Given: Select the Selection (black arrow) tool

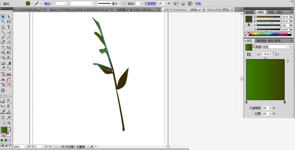Looking at the screenshot, I should pos(3,17).
